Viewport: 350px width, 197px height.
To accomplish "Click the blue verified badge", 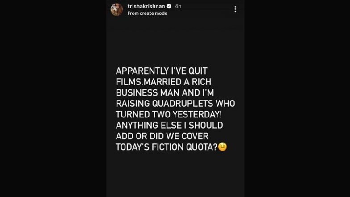I will point(169,6).
